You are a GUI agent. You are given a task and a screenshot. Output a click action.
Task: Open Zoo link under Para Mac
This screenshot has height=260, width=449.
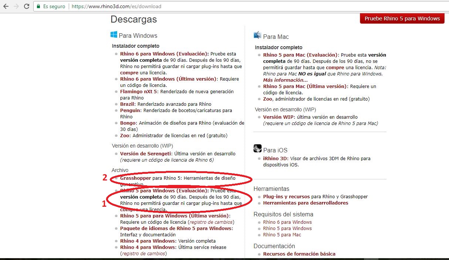pyautogui.click(x=268, y=99)
